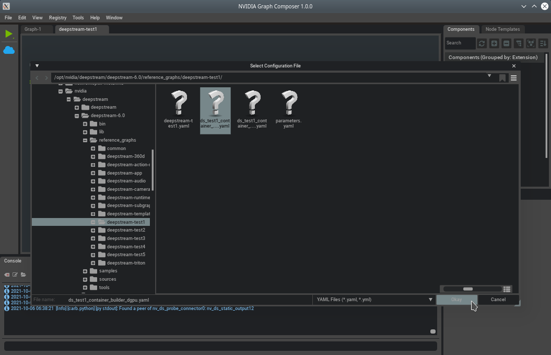Select the deepstream-triton folder
The width and height of the screenshot is (551, 355).
(x=126, y=263)
